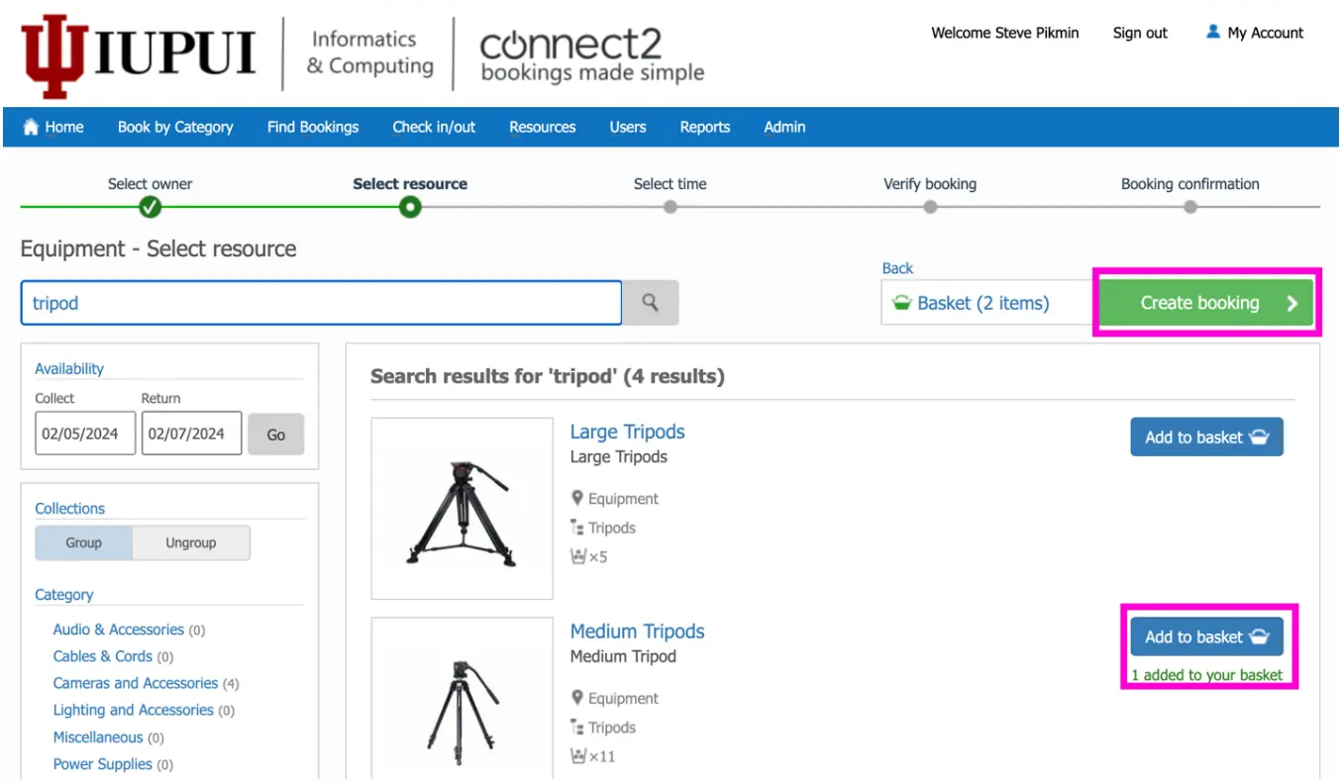Viewport: 1341px width, 782px height.
Task: Click the My Account person icon
Action: pyautogui.click(x=1212, y=32)
